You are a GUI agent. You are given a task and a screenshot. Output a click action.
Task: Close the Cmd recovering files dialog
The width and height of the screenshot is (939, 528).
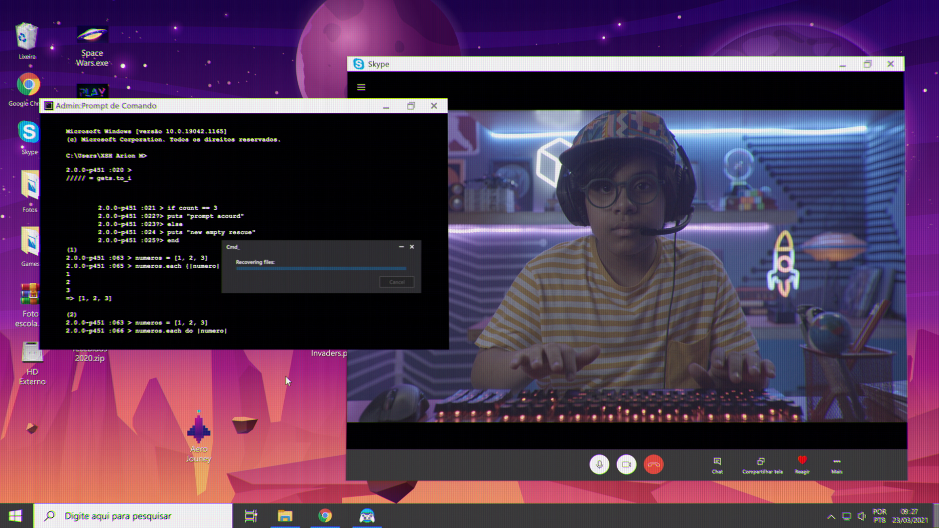click(x=412, y=247)
